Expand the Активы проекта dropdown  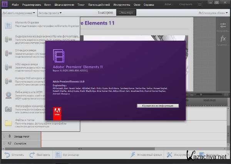50,13
